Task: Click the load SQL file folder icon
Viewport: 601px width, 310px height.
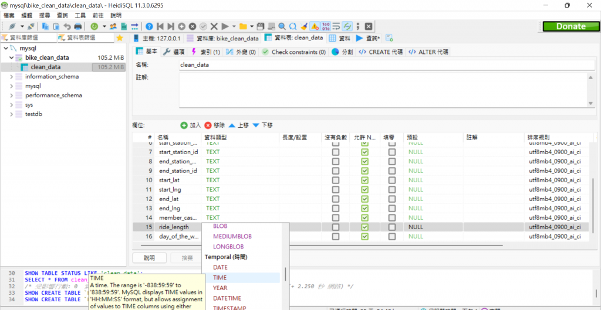Action: pyautogui.click(x=243, y=26)
